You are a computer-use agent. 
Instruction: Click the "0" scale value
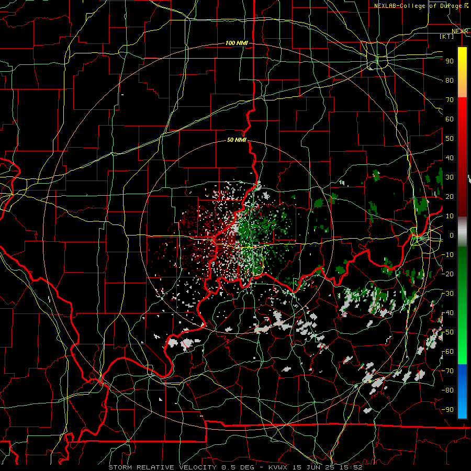click(452, 235)
